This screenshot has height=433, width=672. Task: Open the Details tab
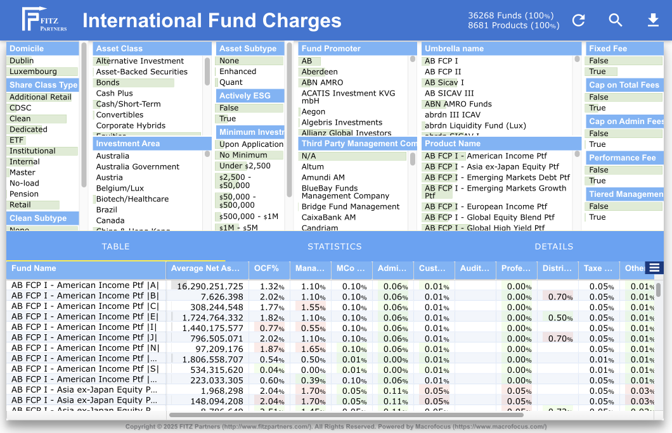[x=553, y=246]
